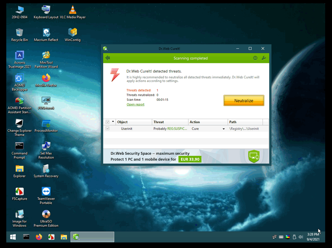Select the Macrium Reflect desktop icon
This screenshot has height=248, width=332.
tap(46, 35)
